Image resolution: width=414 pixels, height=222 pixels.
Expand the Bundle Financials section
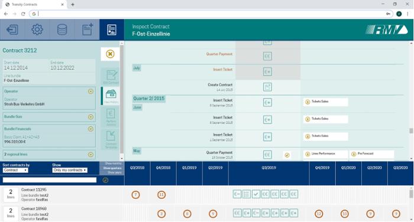pos(90,129)
